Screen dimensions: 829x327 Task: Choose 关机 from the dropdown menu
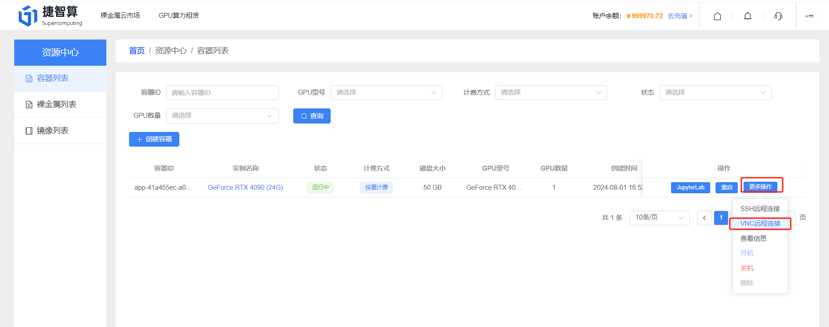(760, 268)
